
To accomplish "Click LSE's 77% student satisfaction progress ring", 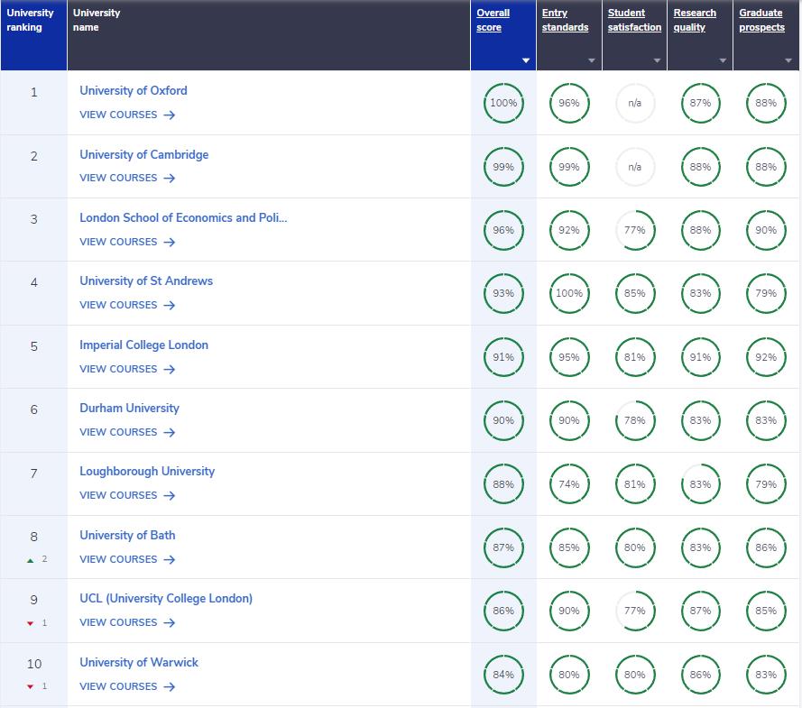I will pos(634,230).
